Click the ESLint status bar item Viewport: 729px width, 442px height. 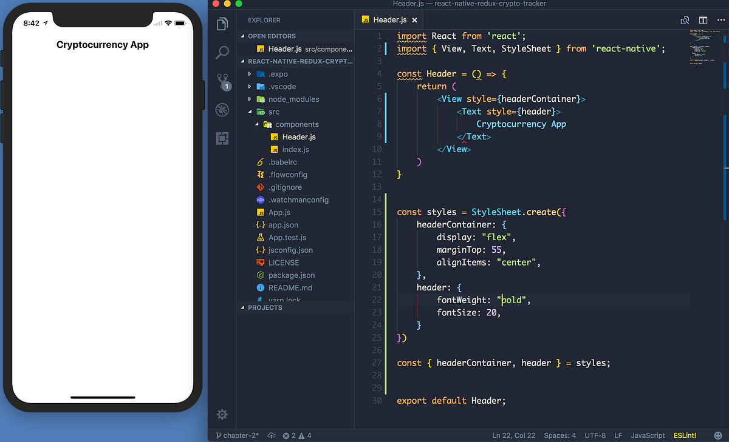[685, 435]
